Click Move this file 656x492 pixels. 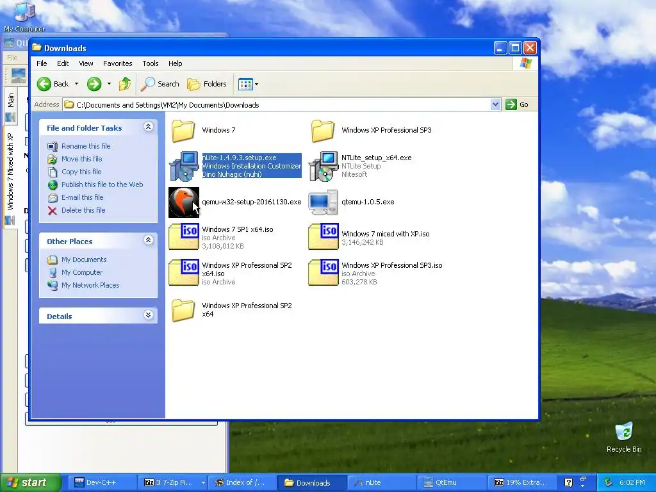[81, 159]
